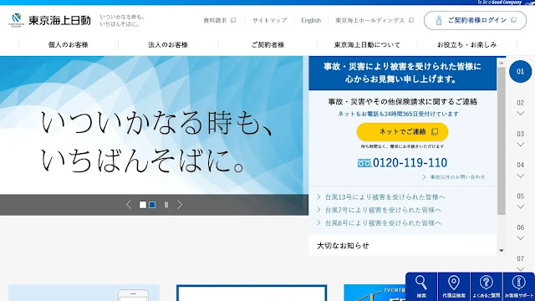Open 資料請求 link
This screenshot has height=301, width=535.
coord(215,20)
